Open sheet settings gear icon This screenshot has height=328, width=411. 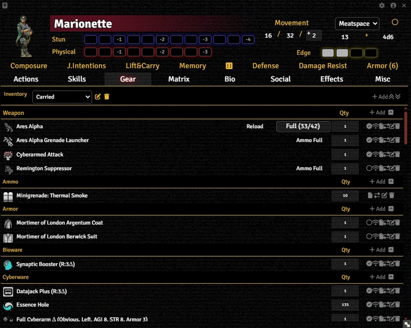(x=382, y=5)
